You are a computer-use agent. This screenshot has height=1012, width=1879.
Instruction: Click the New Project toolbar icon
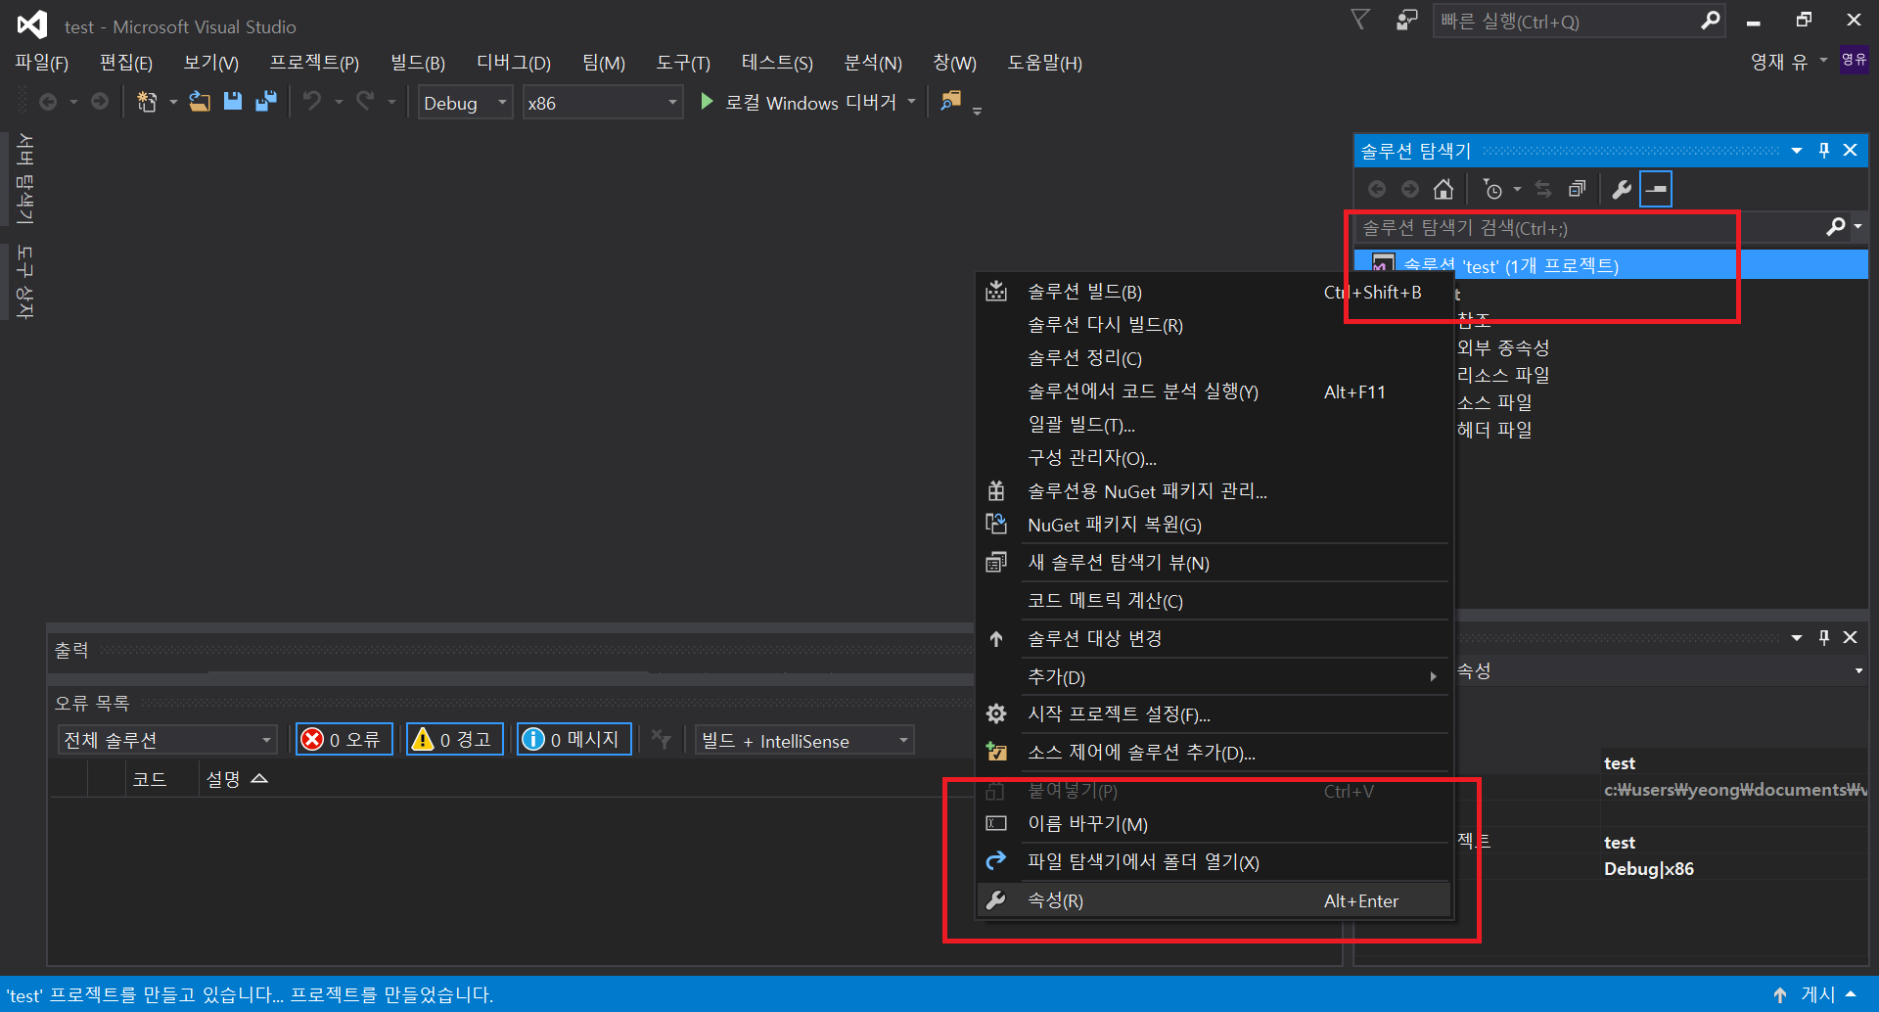[147, 102]
